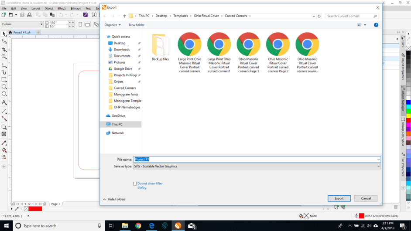411x231 pixels.
Task: Select Ohio Masonic Ritual Cover Page 1 file
Action: pyautogui.click(x=248, y=53)
